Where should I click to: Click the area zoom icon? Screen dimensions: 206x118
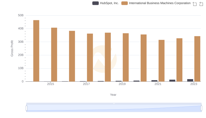pos(195,4)
